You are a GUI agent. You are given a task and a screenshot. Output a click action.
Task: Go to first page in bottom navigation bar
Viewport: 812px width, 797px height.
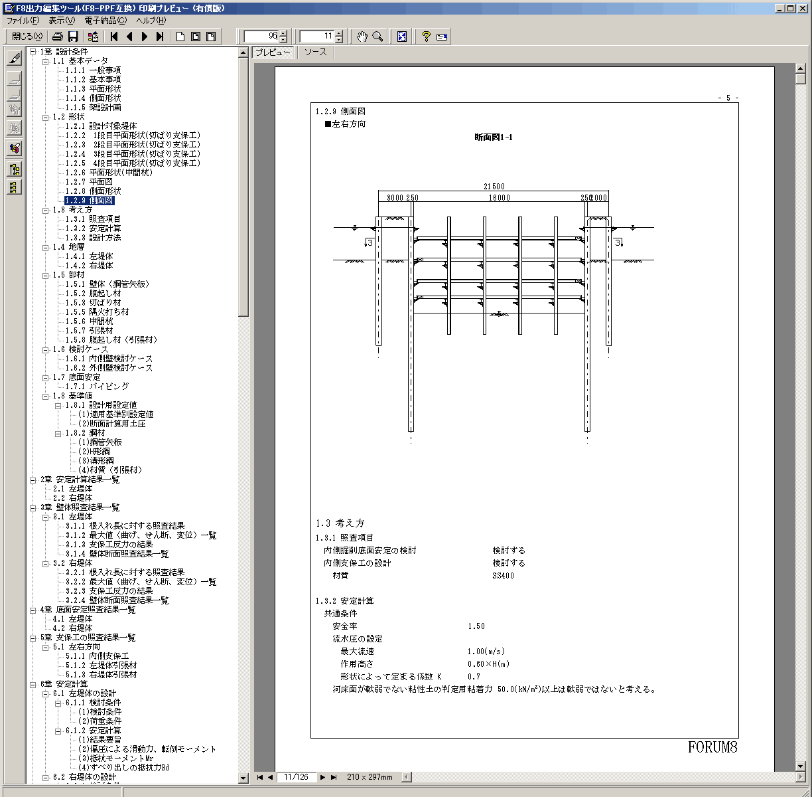pyautogui.click(x=260, y=777)
